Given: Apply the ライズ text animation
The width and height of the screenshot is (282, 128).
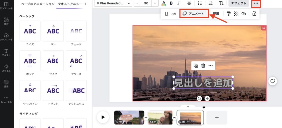Looking at the screenshot, I should pyautogui.click(x=30, y=31).
